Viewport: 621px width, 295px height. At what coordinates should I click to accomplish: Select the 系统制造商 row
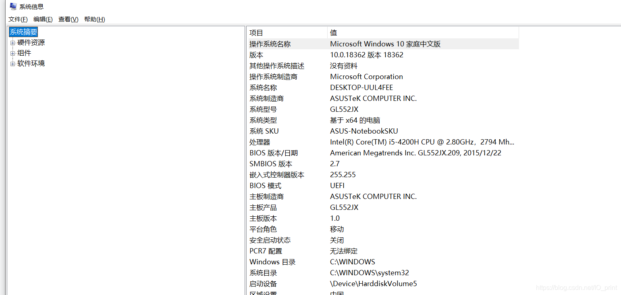click(x=383, y=98)
